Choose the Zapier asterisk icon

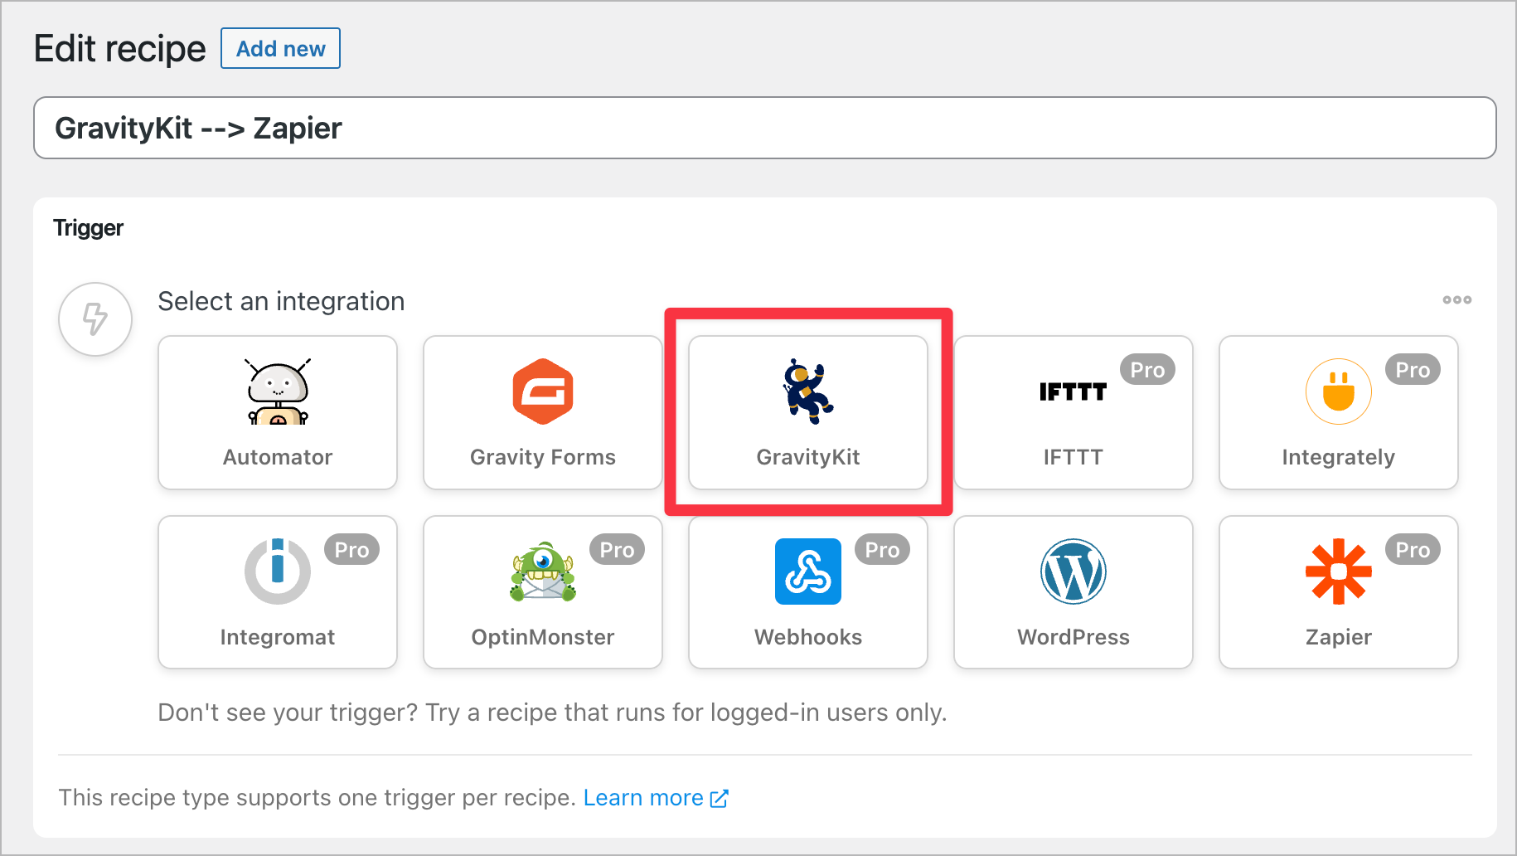pos(1338,571)
